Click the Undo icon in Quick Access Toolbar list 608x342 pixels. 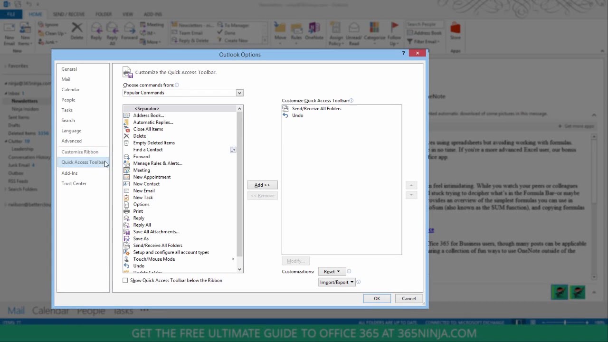(x=285, y=115)
